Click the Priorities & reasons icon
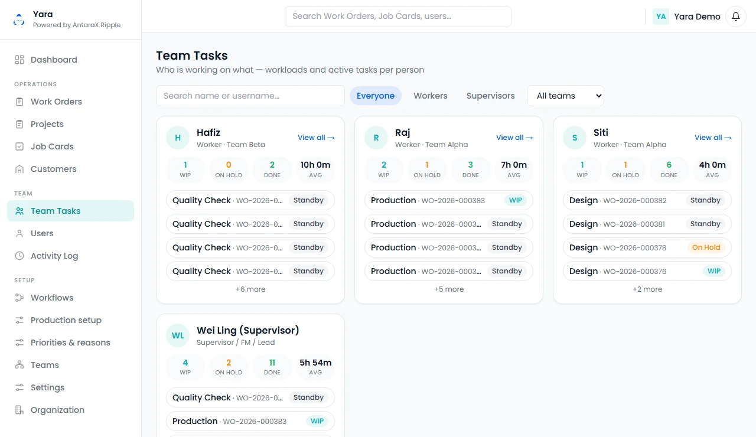Image resolution: width=756 pixels, height=437 pixels. [x=19, y=343]
